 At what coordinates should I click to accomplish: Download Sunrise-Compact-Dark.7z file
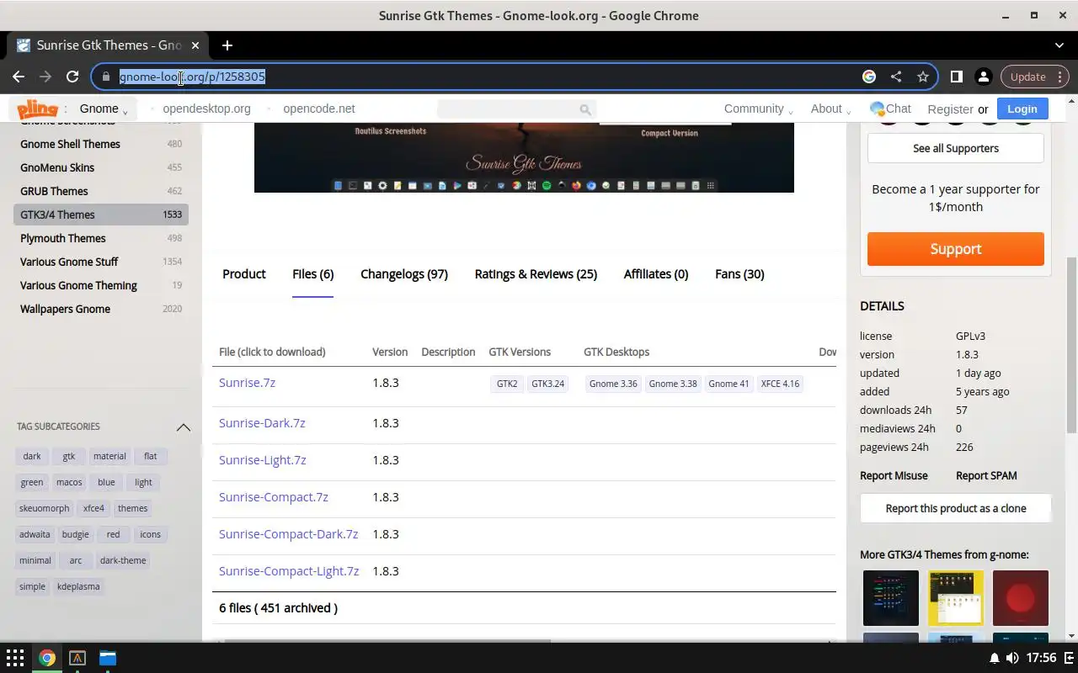point(288,534)
